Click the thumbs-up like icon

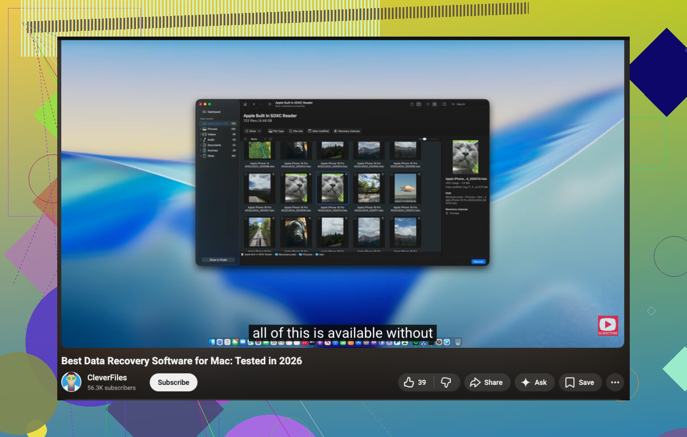[x=409, y=382]
